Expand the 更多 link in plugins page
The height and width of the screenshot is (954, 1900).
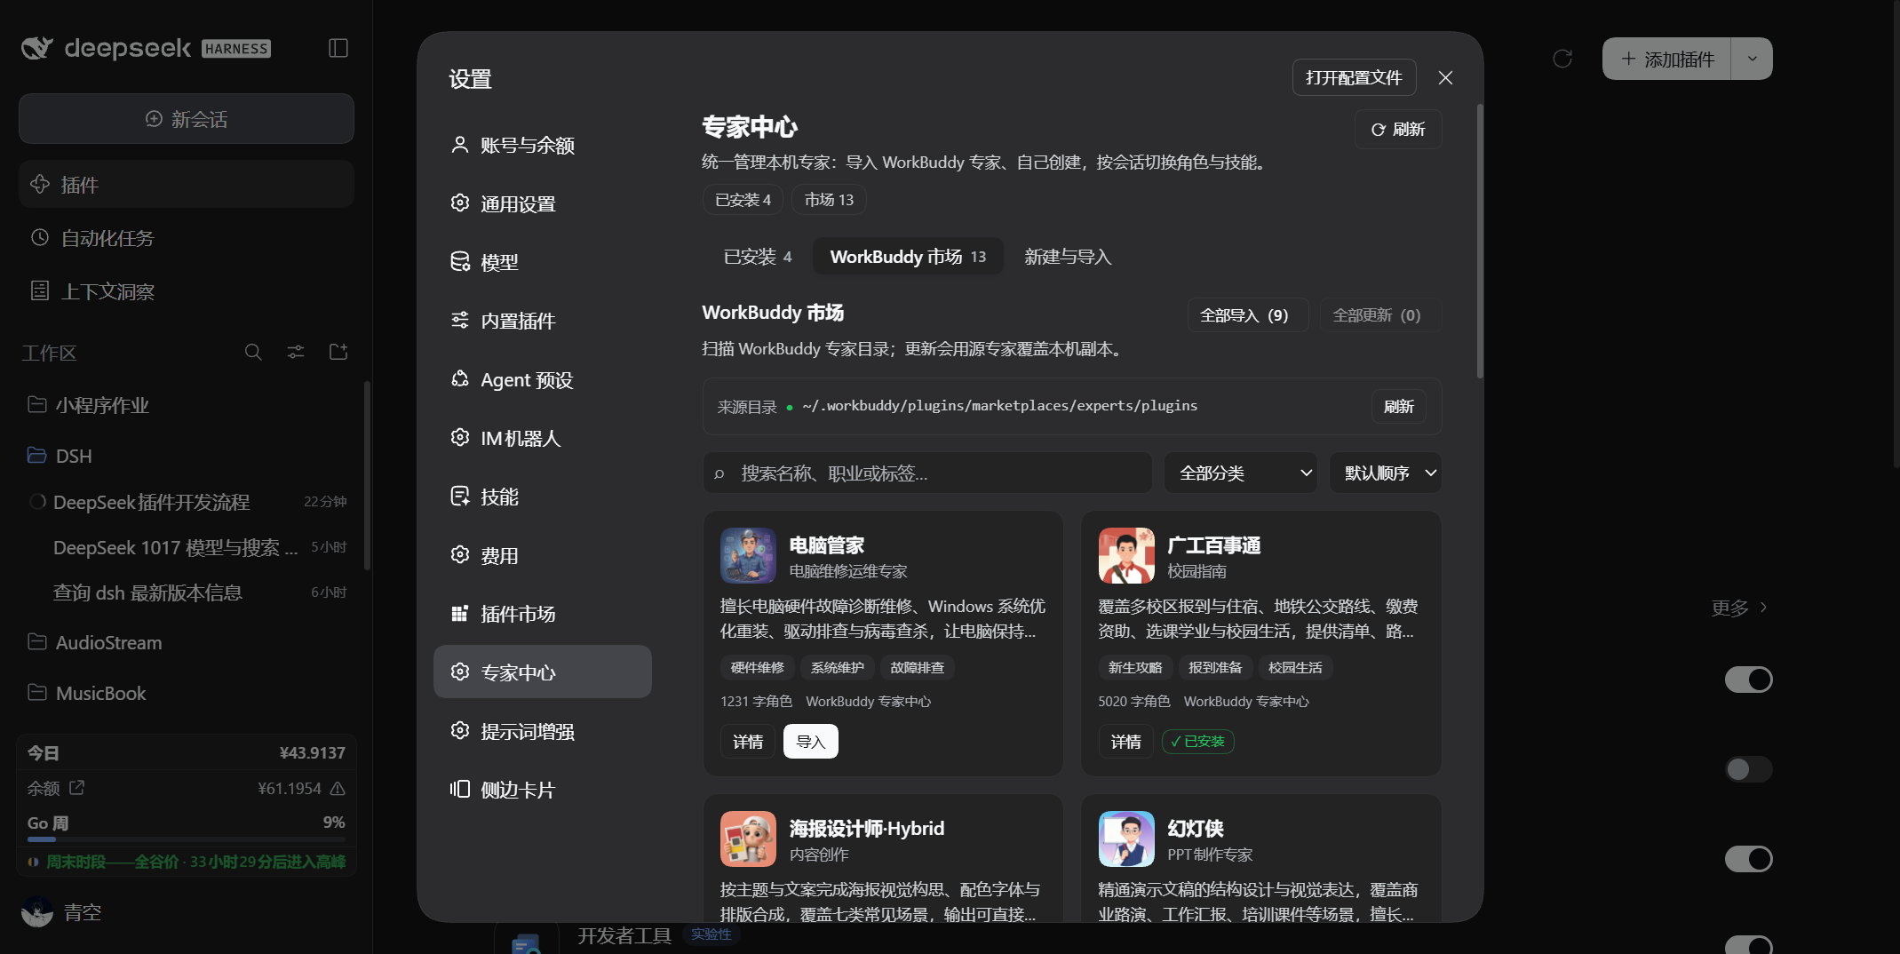[1739, 608]
